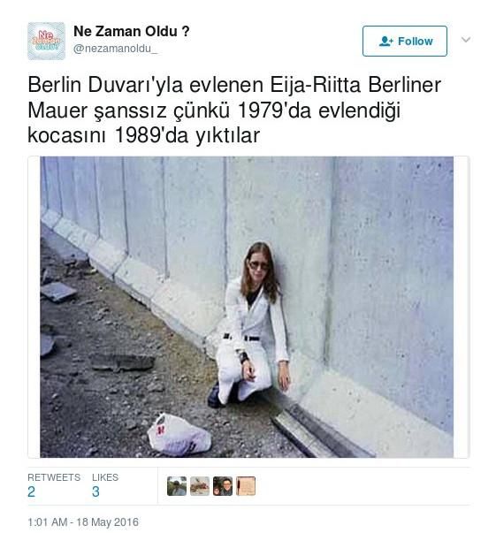This screenshot has width=496, height=533.
Task: Open second liker avatar thumbnail
Action: tap(200, 486)
